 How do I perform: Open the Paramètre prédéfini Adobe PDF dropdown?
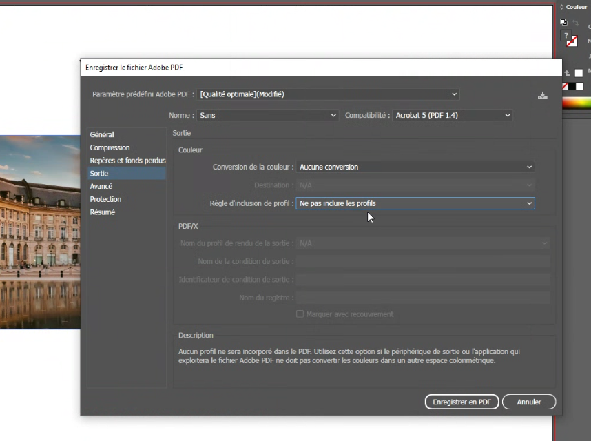point(329,94)
